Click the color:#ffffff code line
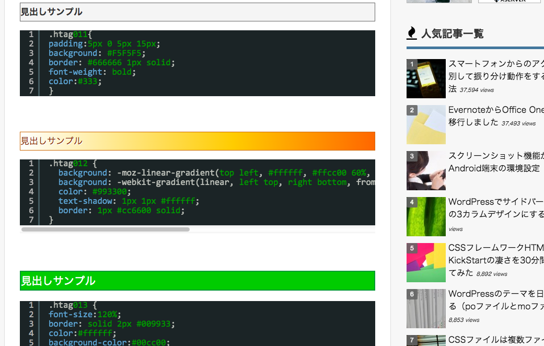The height and width of the screenshot is (346, 544). 82,333
